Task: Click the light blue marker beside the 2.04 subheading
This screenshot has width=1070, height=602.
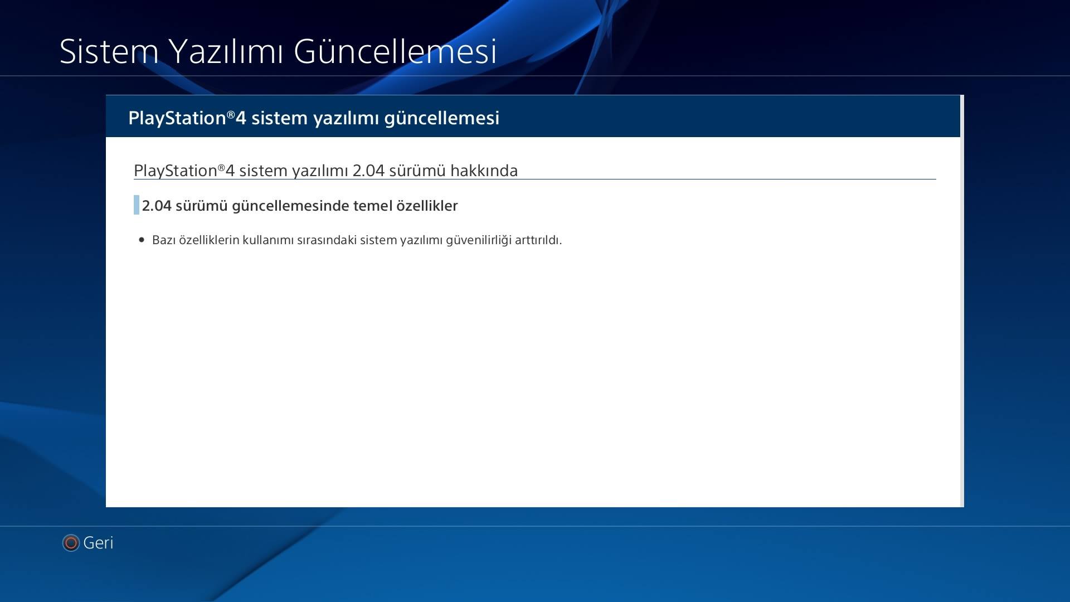Action: (136, 205)
